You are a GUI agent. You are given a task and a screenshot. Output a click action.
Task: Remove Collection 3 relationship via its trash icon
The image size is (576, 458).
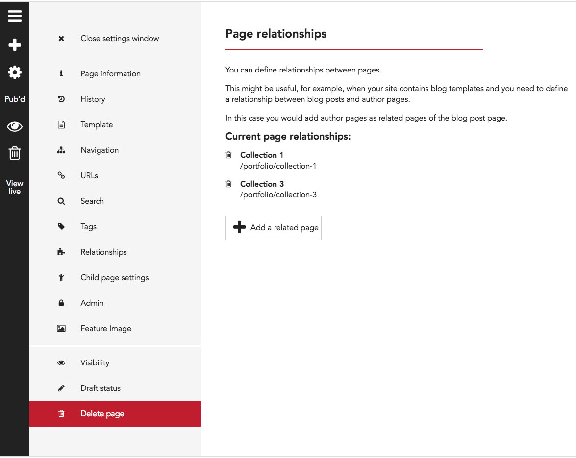pos(228,184)
